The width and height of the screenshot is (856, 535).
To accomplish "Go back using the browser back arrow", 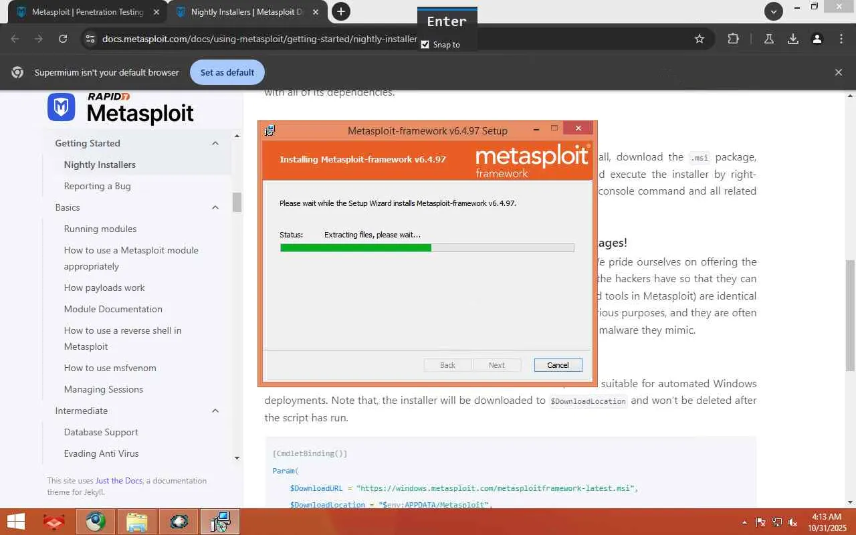I will point(15,39).
